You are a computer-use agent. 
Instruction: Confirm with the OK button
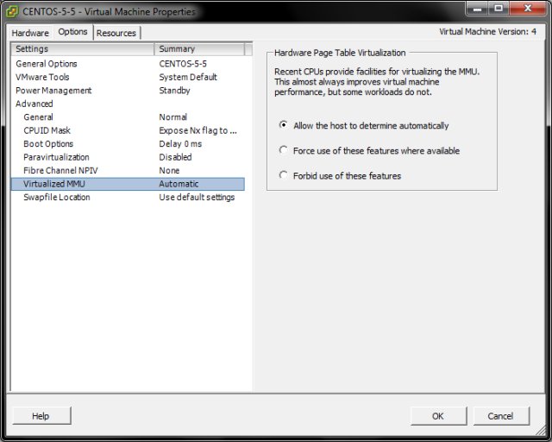[438, 416]
